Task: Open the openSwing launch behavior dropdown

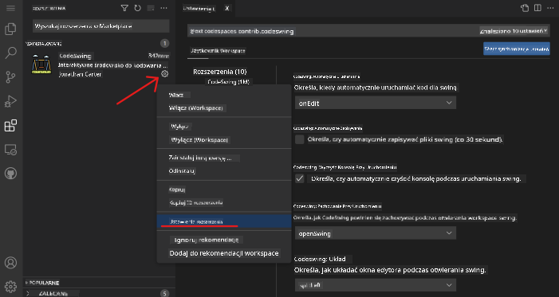Action: [x=376, y=233]
